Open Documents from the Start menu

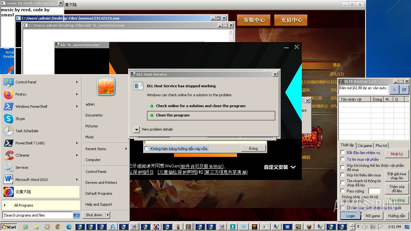click(94, 115)
